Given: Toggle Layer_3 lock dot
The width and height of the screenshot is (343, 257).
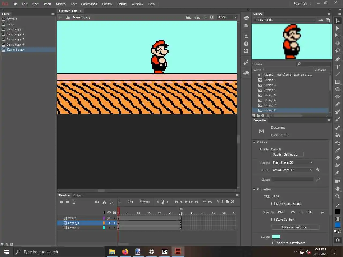Looking at the screenshot, I should (114, 223).
